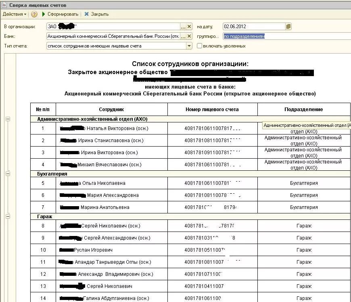Click the В организации input field
Image resolution: width=351 pixels, height=302 pixels.
113,27
